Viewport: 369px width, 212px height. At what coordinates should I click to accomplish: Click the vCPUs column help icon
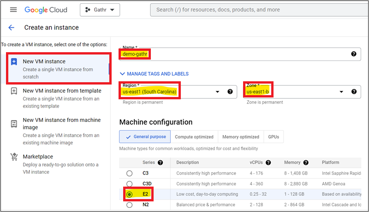[x=268, y=163]
